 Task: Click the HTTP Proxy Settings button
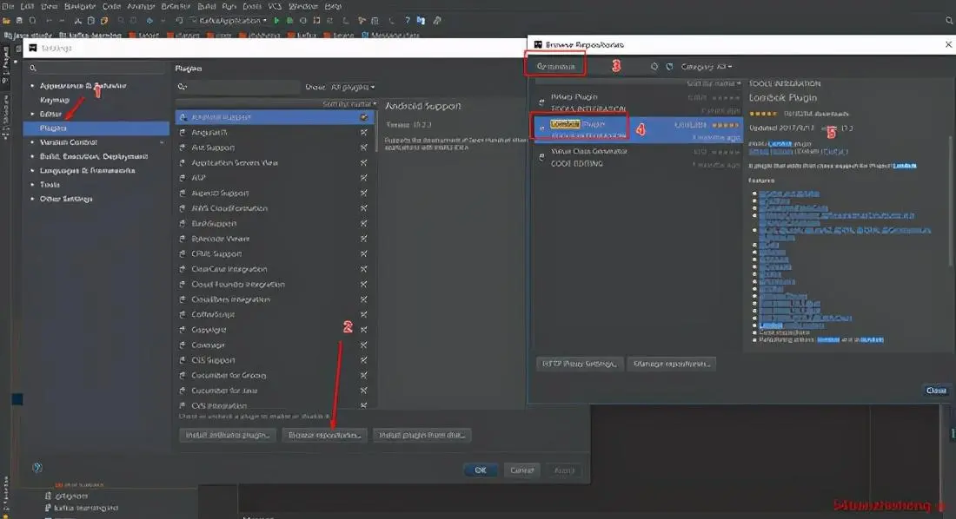click(579, 364)
